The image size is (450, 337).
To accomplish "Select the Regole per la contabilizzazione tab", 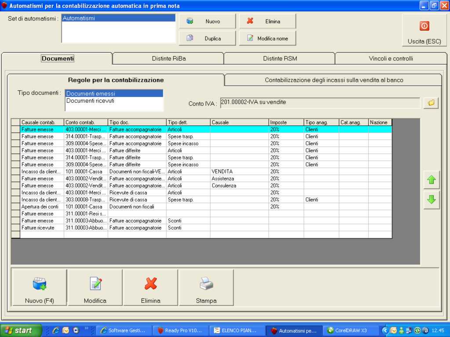I will point(116,80).
